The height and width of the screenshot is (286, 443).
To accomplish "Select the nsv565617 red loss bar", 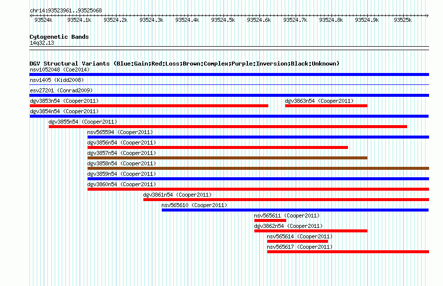I will pos(348,252).
